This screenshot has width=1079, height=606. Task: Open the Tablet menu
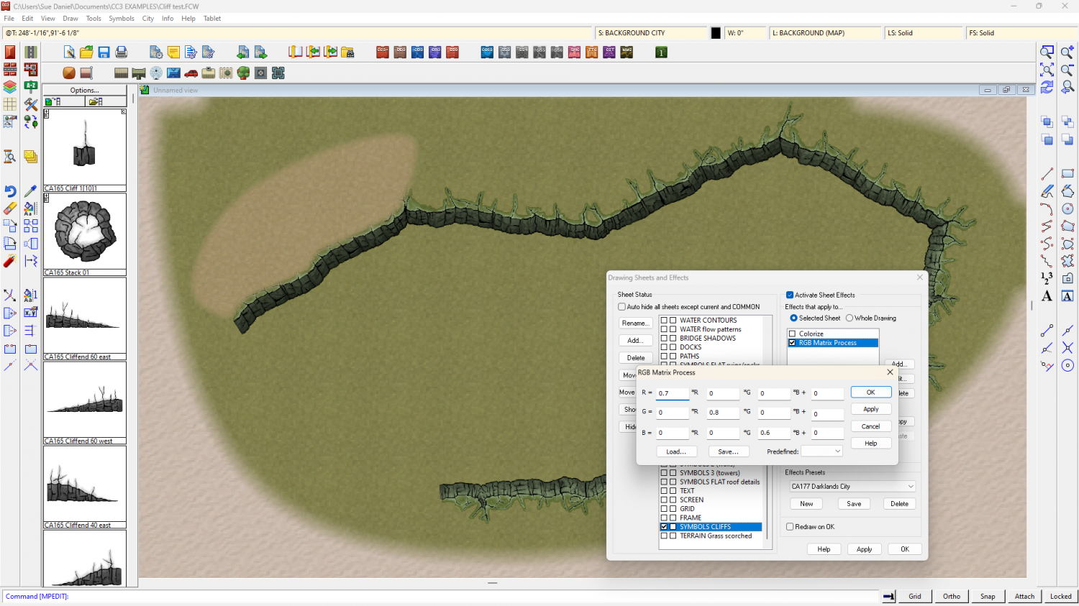(212, 19)
